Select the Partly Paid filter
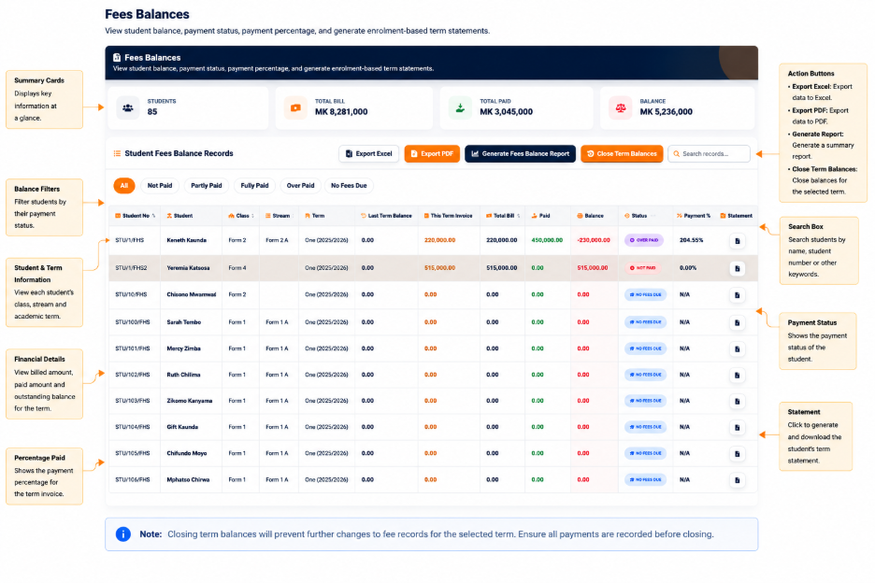Image resolution: width=875 pixels, height=583 pixels. [207, 185]
